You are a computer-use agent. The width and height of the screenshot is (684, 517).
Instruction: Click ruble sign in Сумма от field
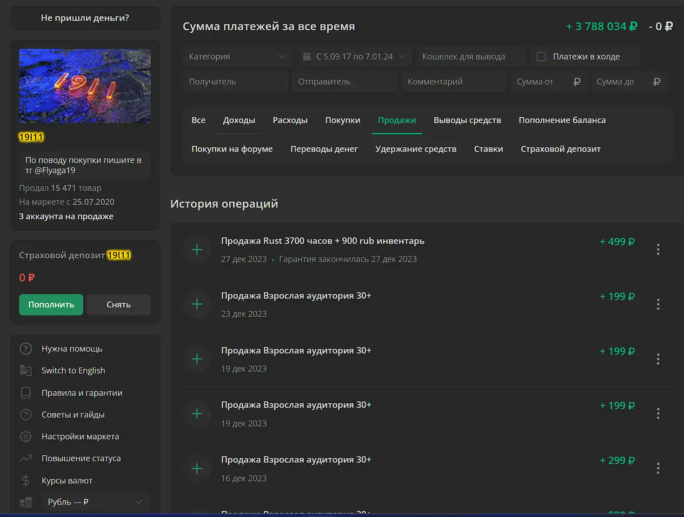[577, 82]
